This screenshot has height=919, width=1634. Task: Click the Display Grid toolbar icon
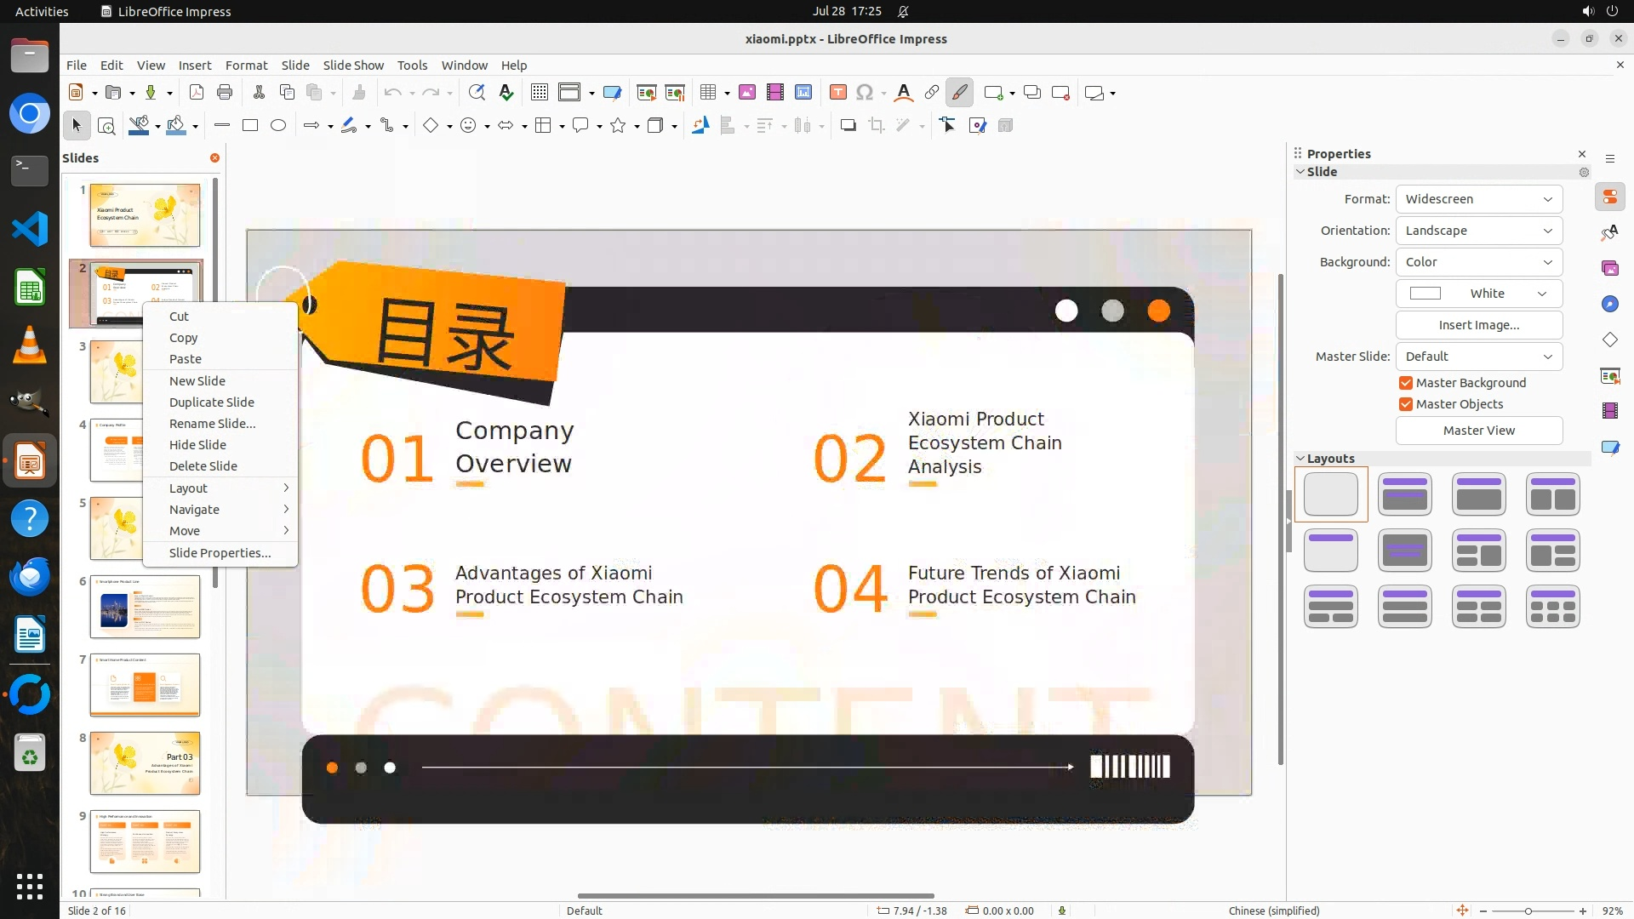539,93
